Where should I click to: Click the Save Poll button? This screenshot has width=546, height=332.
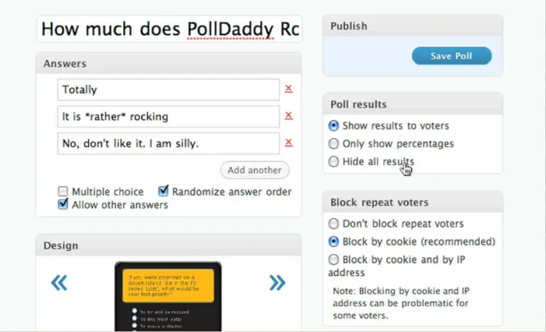(451, 56)
